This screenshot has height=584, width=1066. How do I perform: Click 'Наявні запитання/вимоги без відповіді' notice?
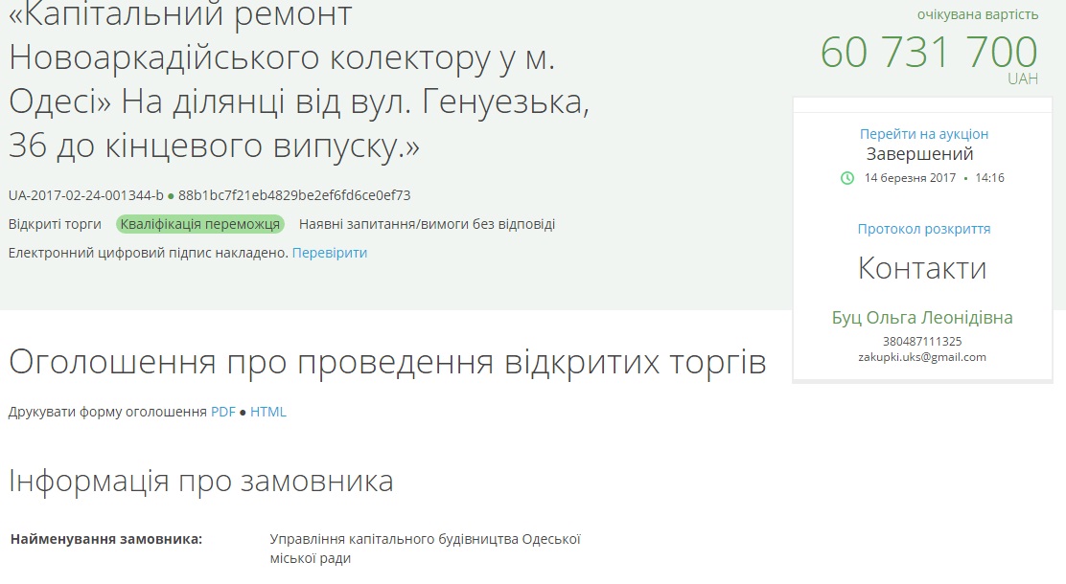(x=427, y=224)
